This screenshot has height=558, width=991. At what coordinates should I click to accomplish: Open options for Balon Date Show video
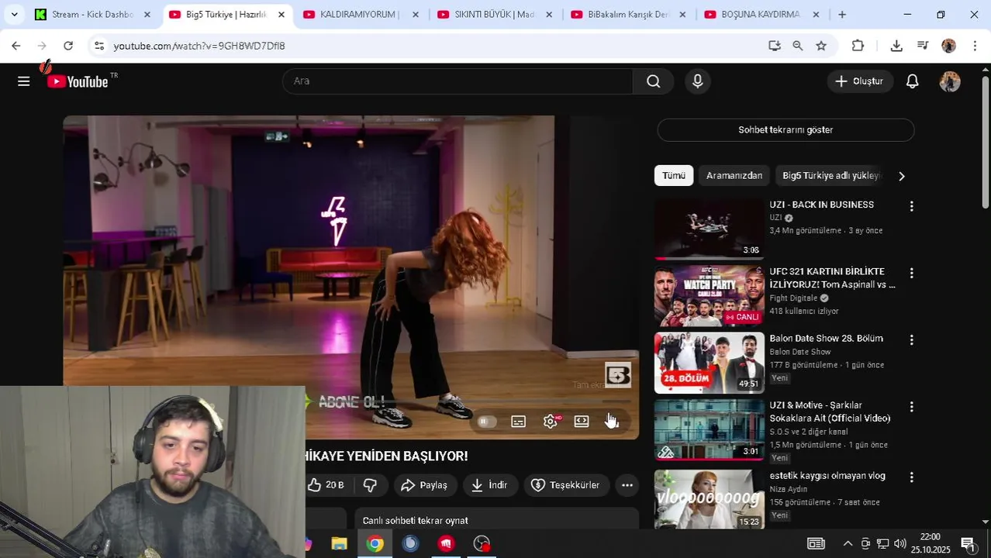tap(912, 339)
